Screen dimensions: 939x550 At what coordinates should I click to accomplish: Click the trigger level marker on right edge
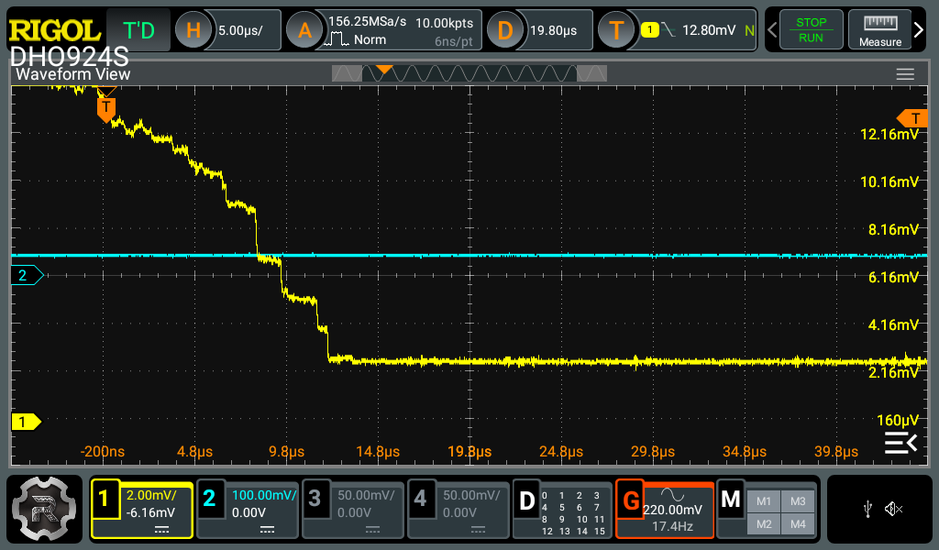[913, 118]
